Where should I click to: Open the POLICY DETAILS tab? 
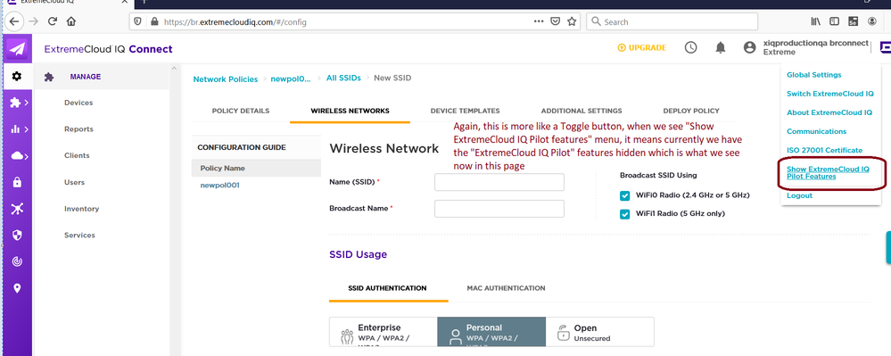pos(241,111)
